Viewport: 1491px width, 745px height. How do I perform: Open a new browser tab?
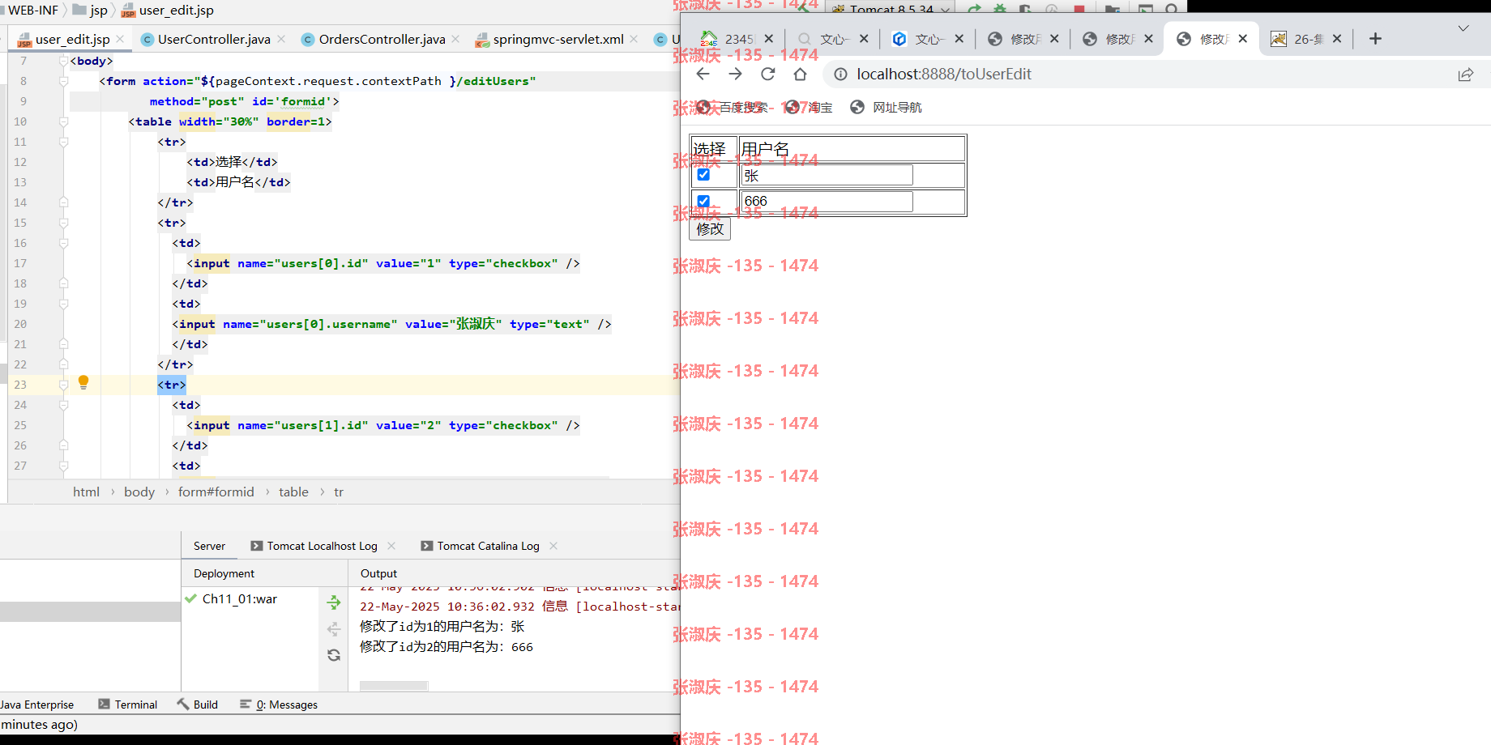click(1375, 39)
